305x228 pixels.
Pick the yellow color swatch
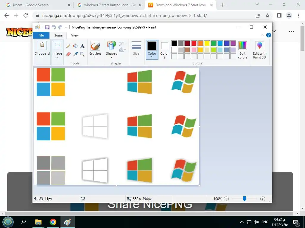(x=207, y=43)
